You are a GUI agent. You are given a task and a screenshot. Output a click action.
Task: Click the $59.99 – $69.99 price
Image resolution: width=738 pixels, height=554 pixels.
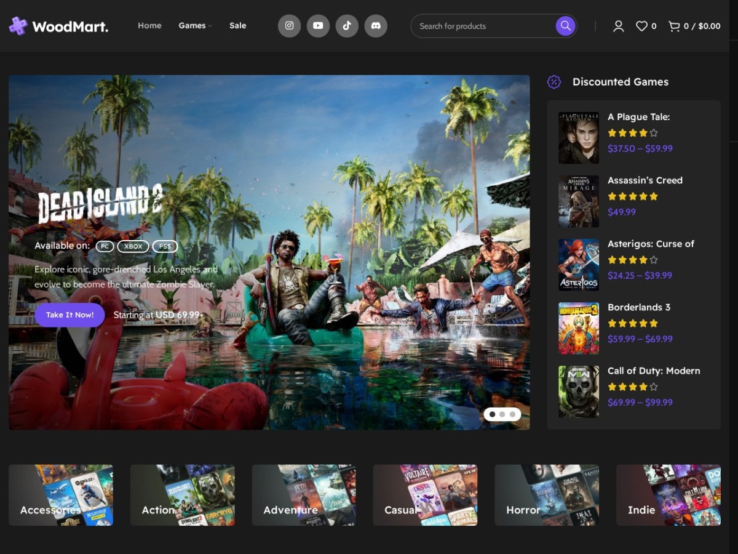(640, 339)
